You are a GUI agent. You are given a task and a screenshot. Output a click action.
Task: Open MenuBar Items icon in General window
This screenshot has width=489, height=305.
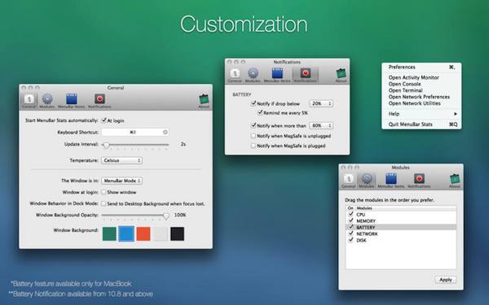pos(72,99)
